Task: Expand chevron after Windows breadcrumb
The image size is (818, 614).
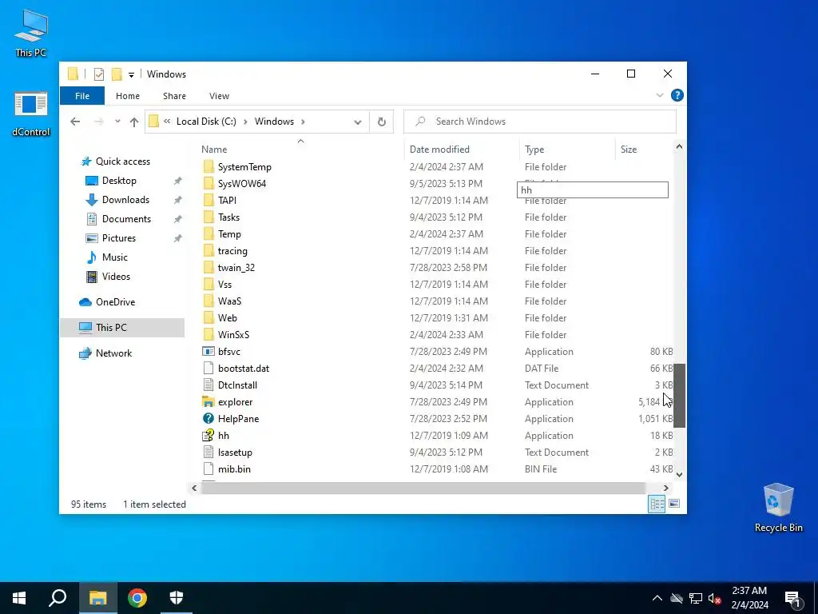Action: coord(303,122)
